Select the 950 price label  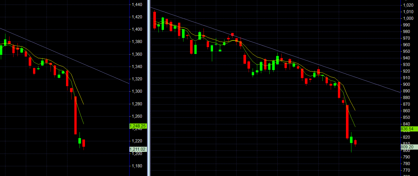[407, 51]
